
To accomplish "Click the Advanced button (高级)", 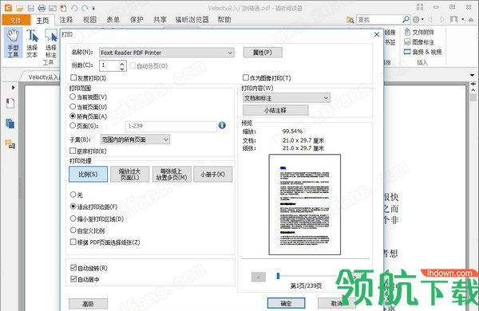I will [88, 304].
